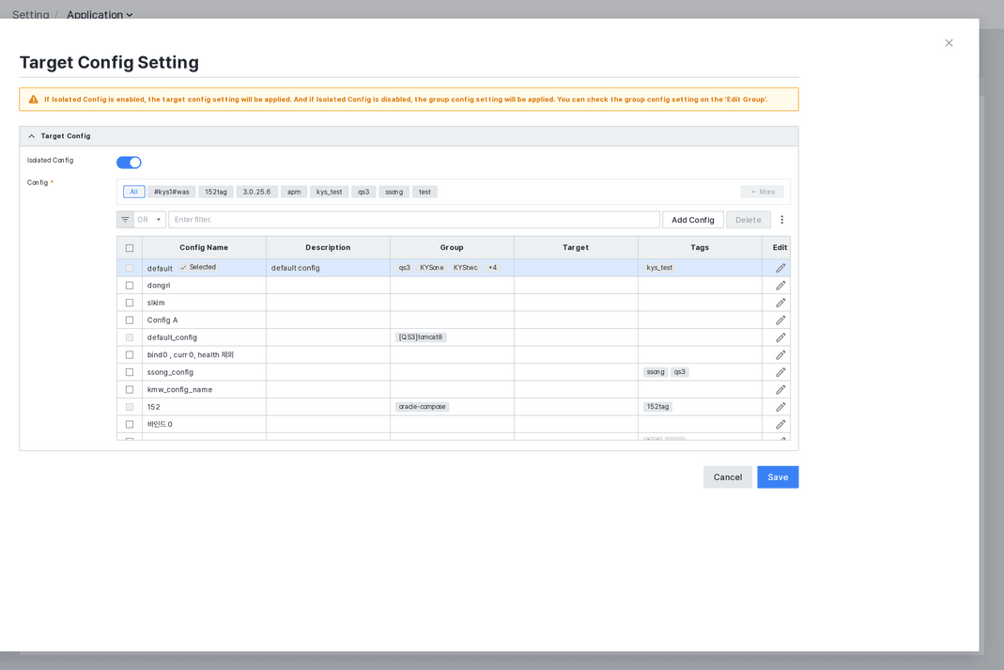Filter by test tag chip
The height and width of the screenshot is (670, 1004).
click(x=425, y=192)
